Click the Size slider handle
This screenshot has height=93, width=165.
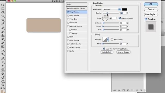pos(104,30)
